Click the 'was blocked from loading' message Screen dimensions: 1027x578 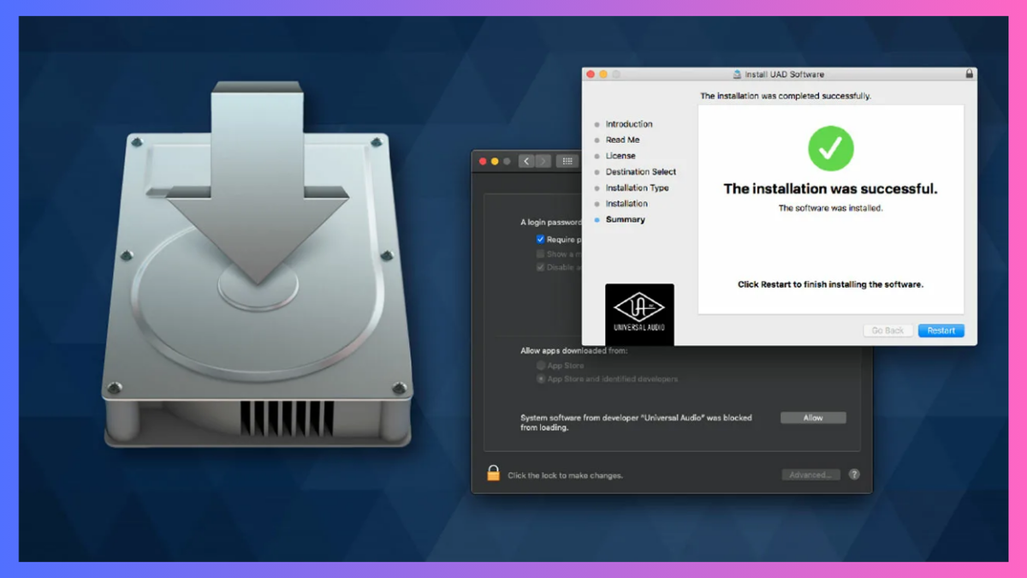coord(636,423)
